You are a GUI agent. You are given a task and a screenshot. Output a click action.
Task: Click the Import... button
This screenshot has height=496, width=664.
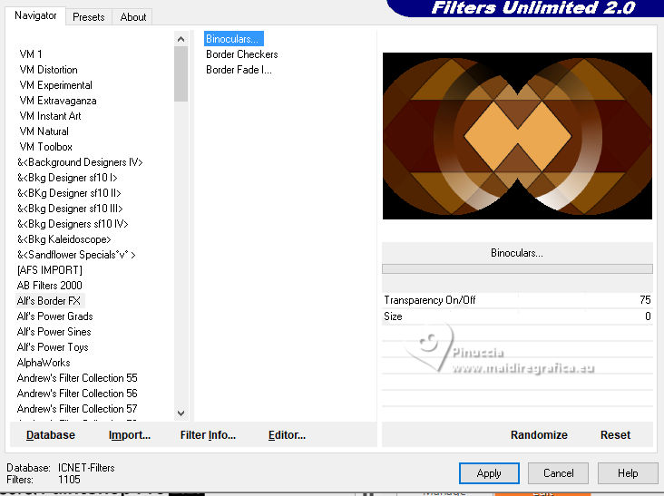tap(130, 435)
